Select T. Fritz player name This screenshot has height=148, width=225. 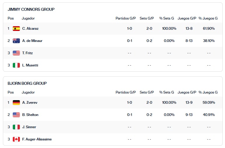(27, 53)
